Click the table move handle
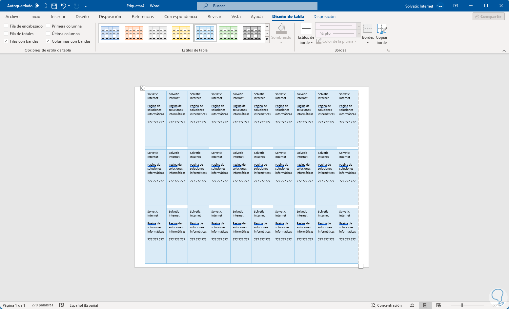The image size is (509, 309). [143, 88]
